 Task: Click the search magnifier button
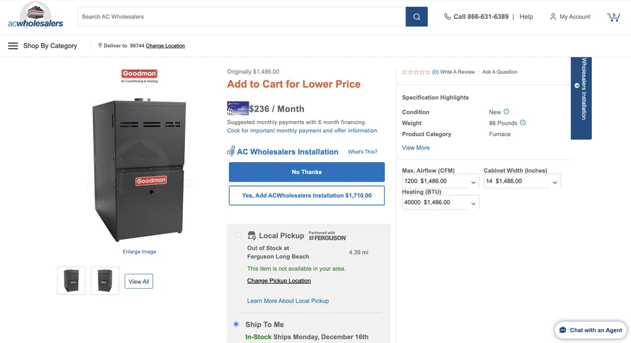tap(416, 17)
